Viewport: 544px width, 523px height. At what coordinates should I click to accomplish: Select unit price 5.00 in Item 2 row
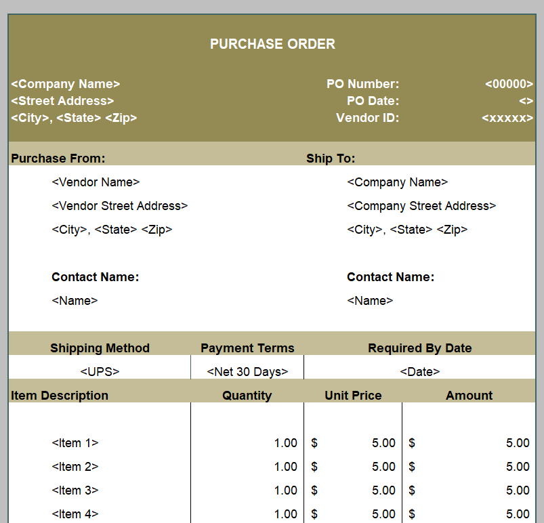(x=383, y=466)
